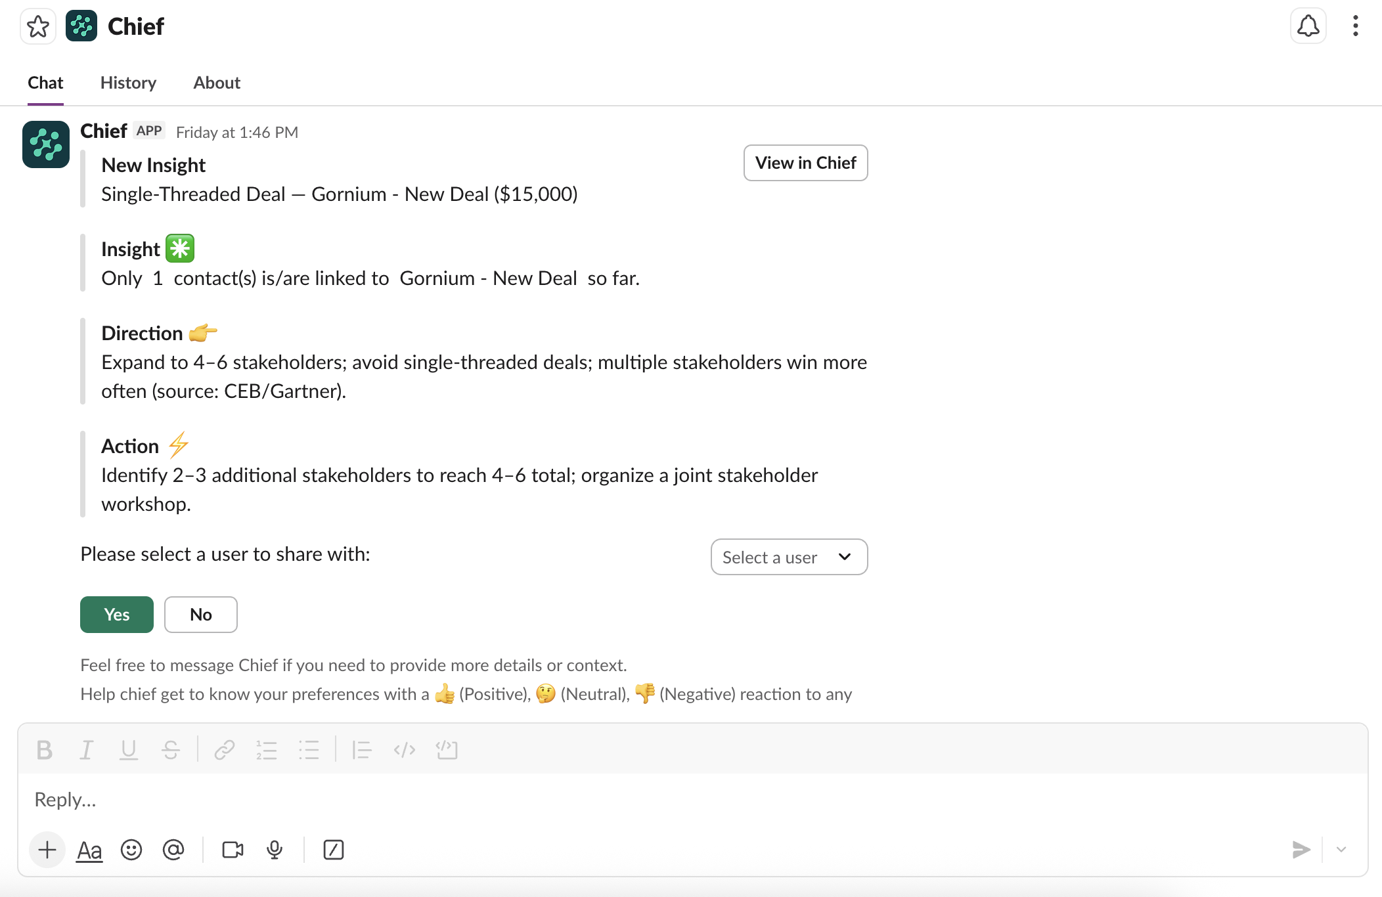
Task: Toggle bold formatting in the reply composer
Action: 45,749
